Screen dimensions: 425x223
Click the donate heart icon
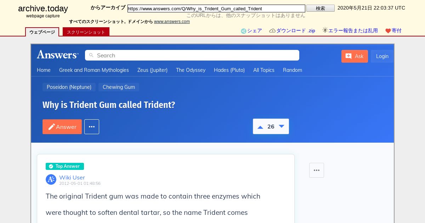[388, 31]
